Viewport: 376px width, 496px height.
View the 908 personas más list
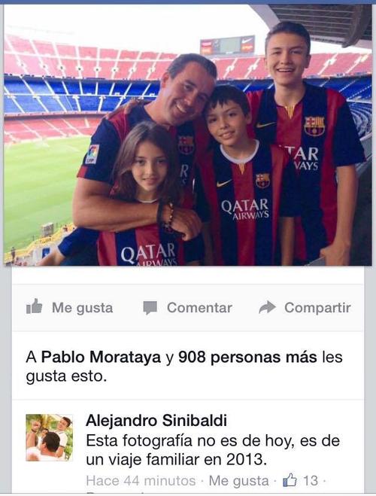(247, 357)
